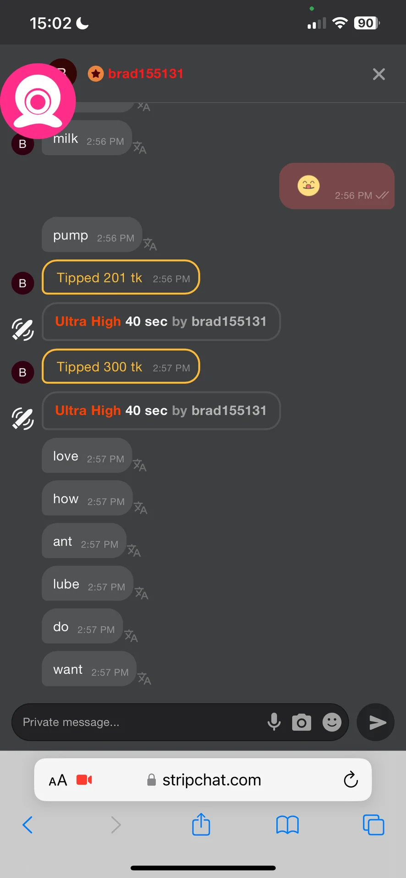This screenshot has width=406, height=878.
Task: Translate the "love" message
Action: point(140,465)
